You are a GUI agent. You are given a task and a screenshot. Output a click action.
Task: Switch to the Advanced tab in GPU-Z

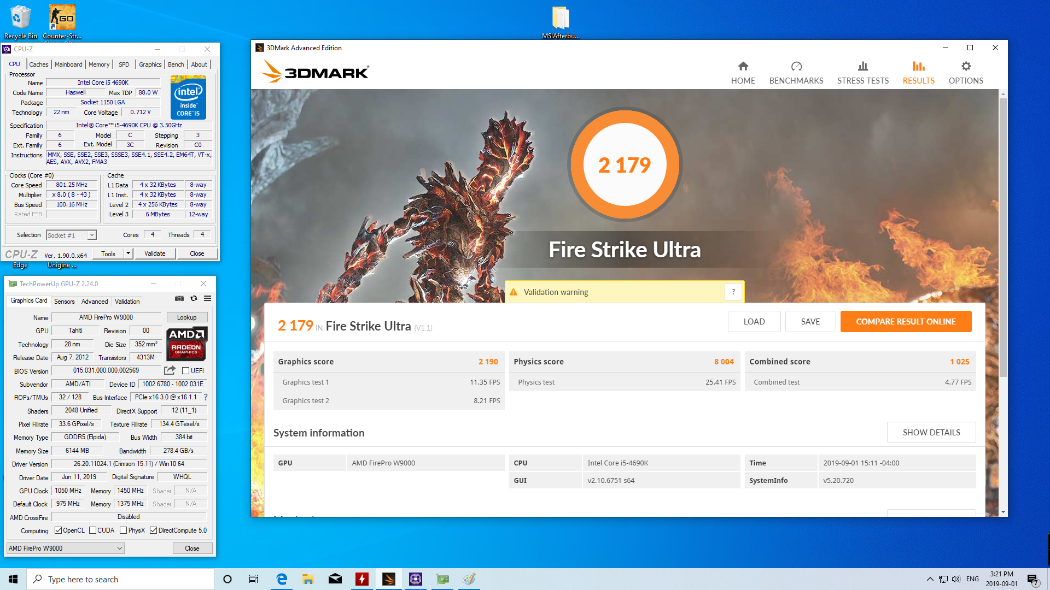click(95, 302)
